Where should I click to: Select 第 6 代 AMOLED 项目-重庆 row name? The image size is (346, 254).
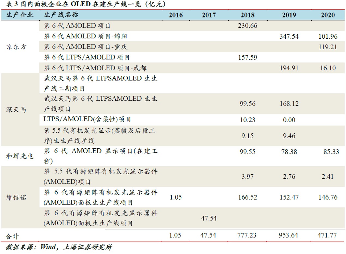(x=85, y=47)
